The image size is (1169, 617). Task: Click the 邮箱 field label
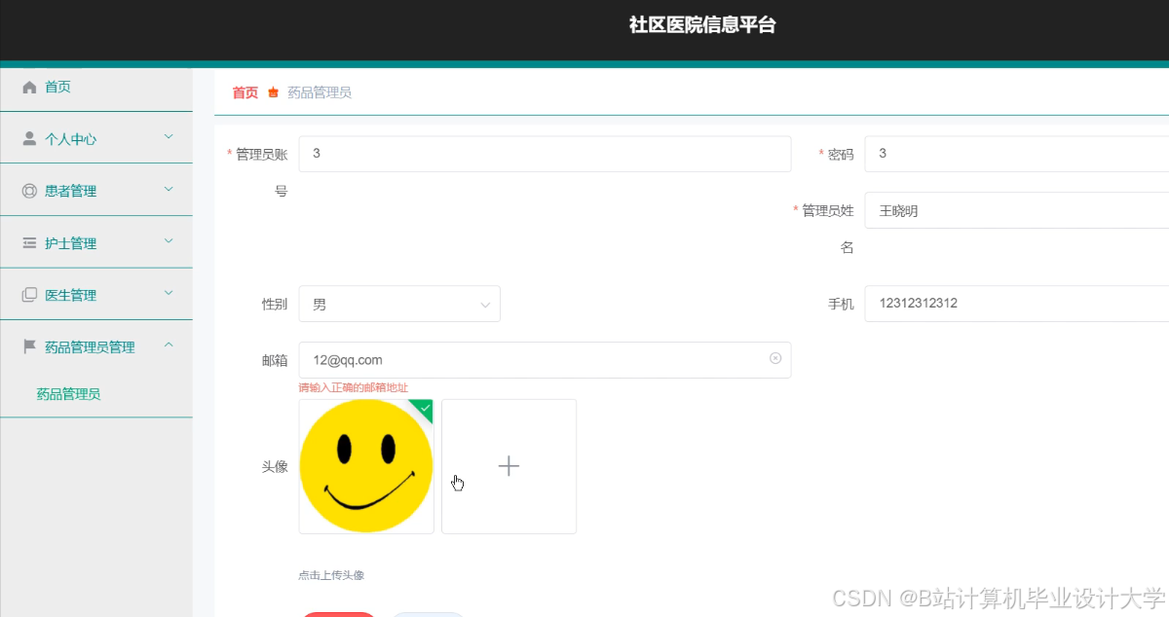tap(275, 361)
